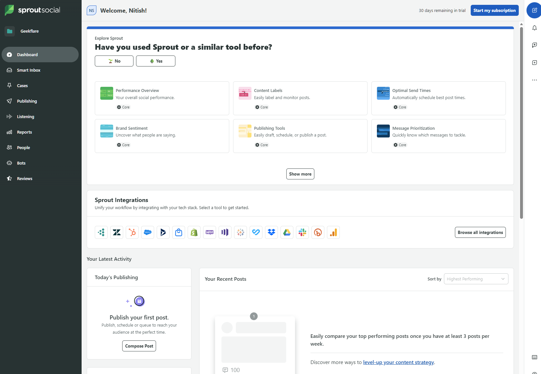Open the HubSpot integration
541x374 pixels.
pyautogui.click(x=132, y=232)
